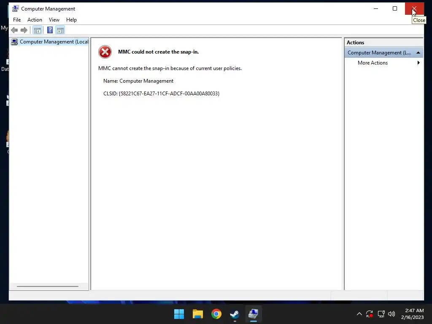This screenshot has height=324, width=432.
Task: Open Steam from the taskbar
Action: pyautogui.click(x=235, y=314)
